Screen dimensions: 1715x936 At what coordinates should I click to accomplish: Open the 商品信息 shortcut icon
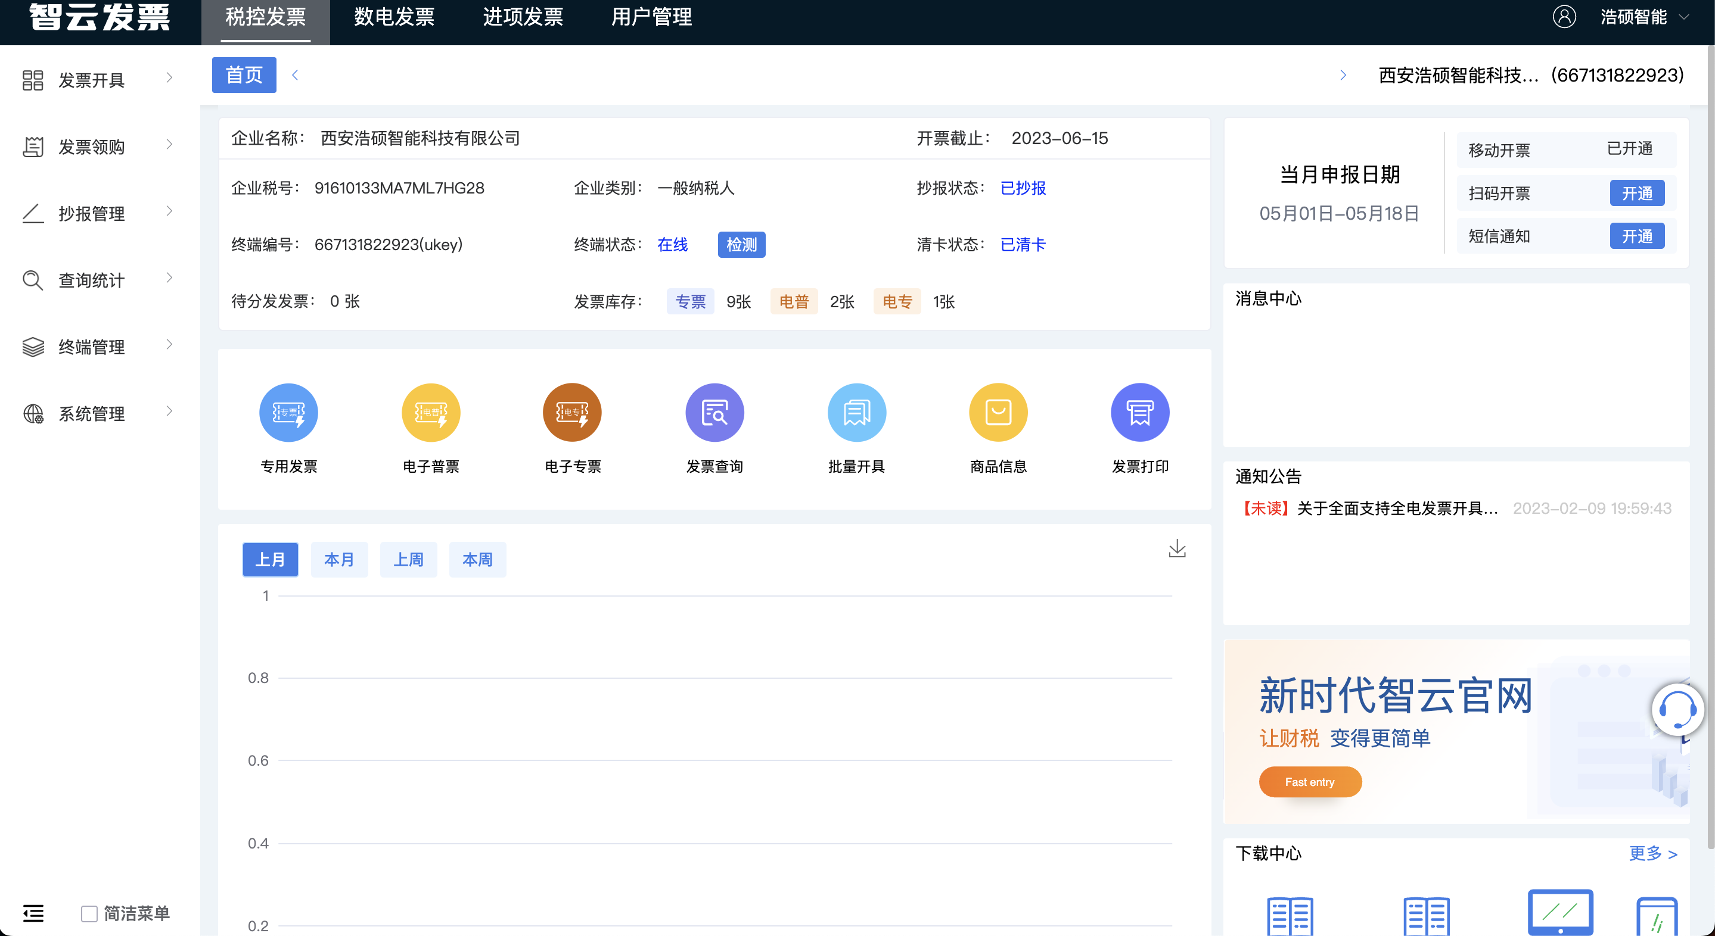[998, 413]
